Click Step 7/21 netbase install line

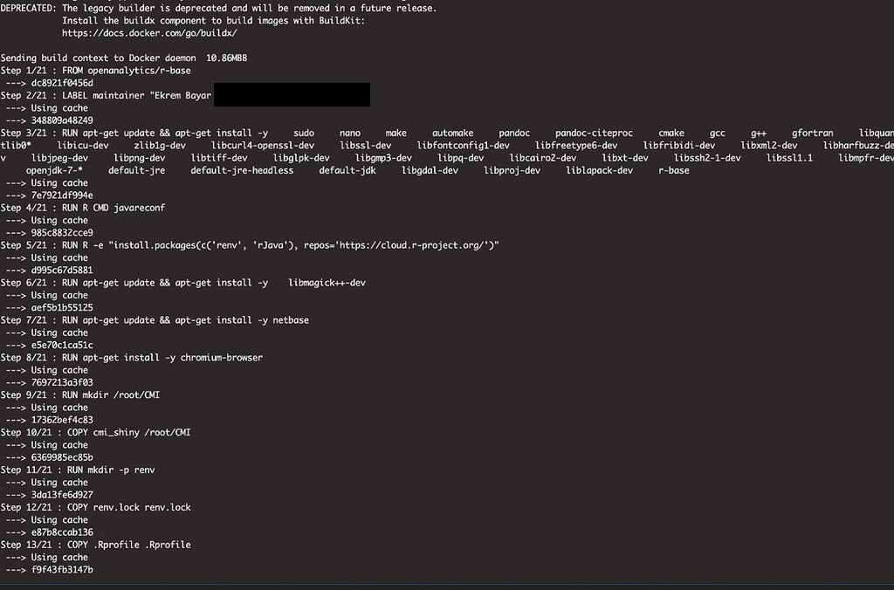pyautogui.click(x=155, y=320)
